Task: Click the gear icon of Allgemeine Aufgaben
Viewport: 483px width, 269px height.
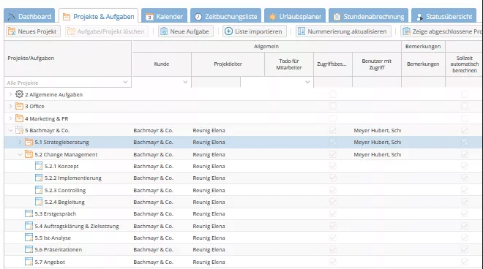Action: coord(20,94)
